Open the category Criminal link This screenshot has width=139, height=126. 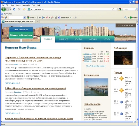point(18,92)
